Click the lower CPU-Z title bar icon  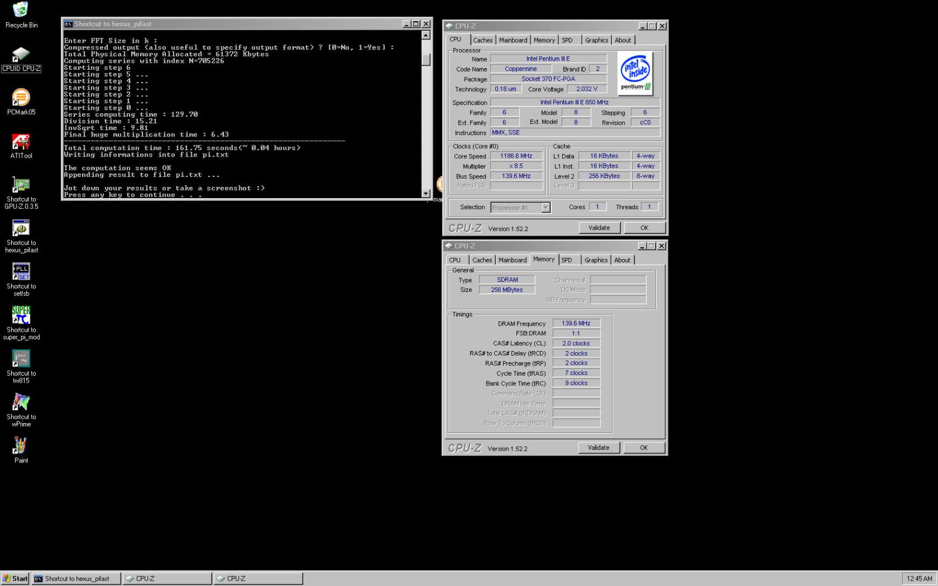(x=449, y=246)
